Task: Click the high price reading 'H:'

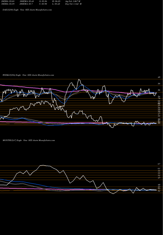Action: coord(56,1)
